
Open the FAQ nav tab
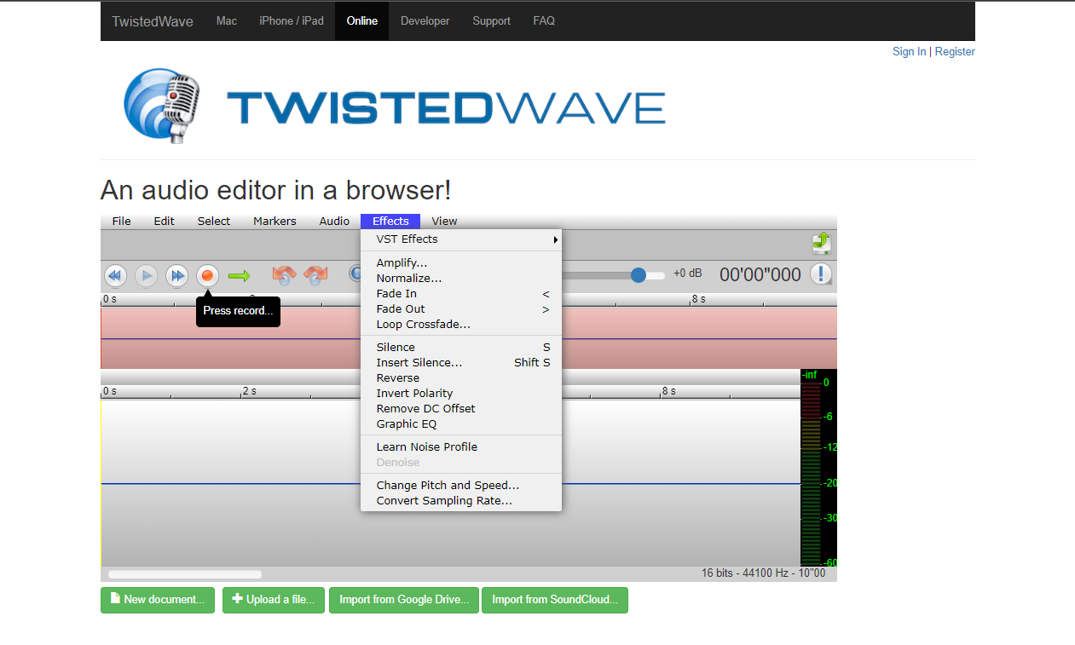pyautogui.click(x=544, y=20)
